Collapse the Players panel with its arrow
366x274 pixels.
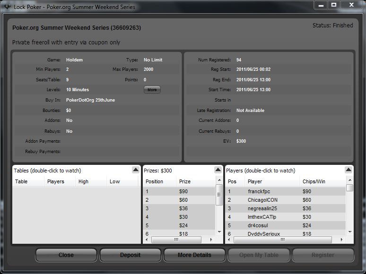pos(348,170)
